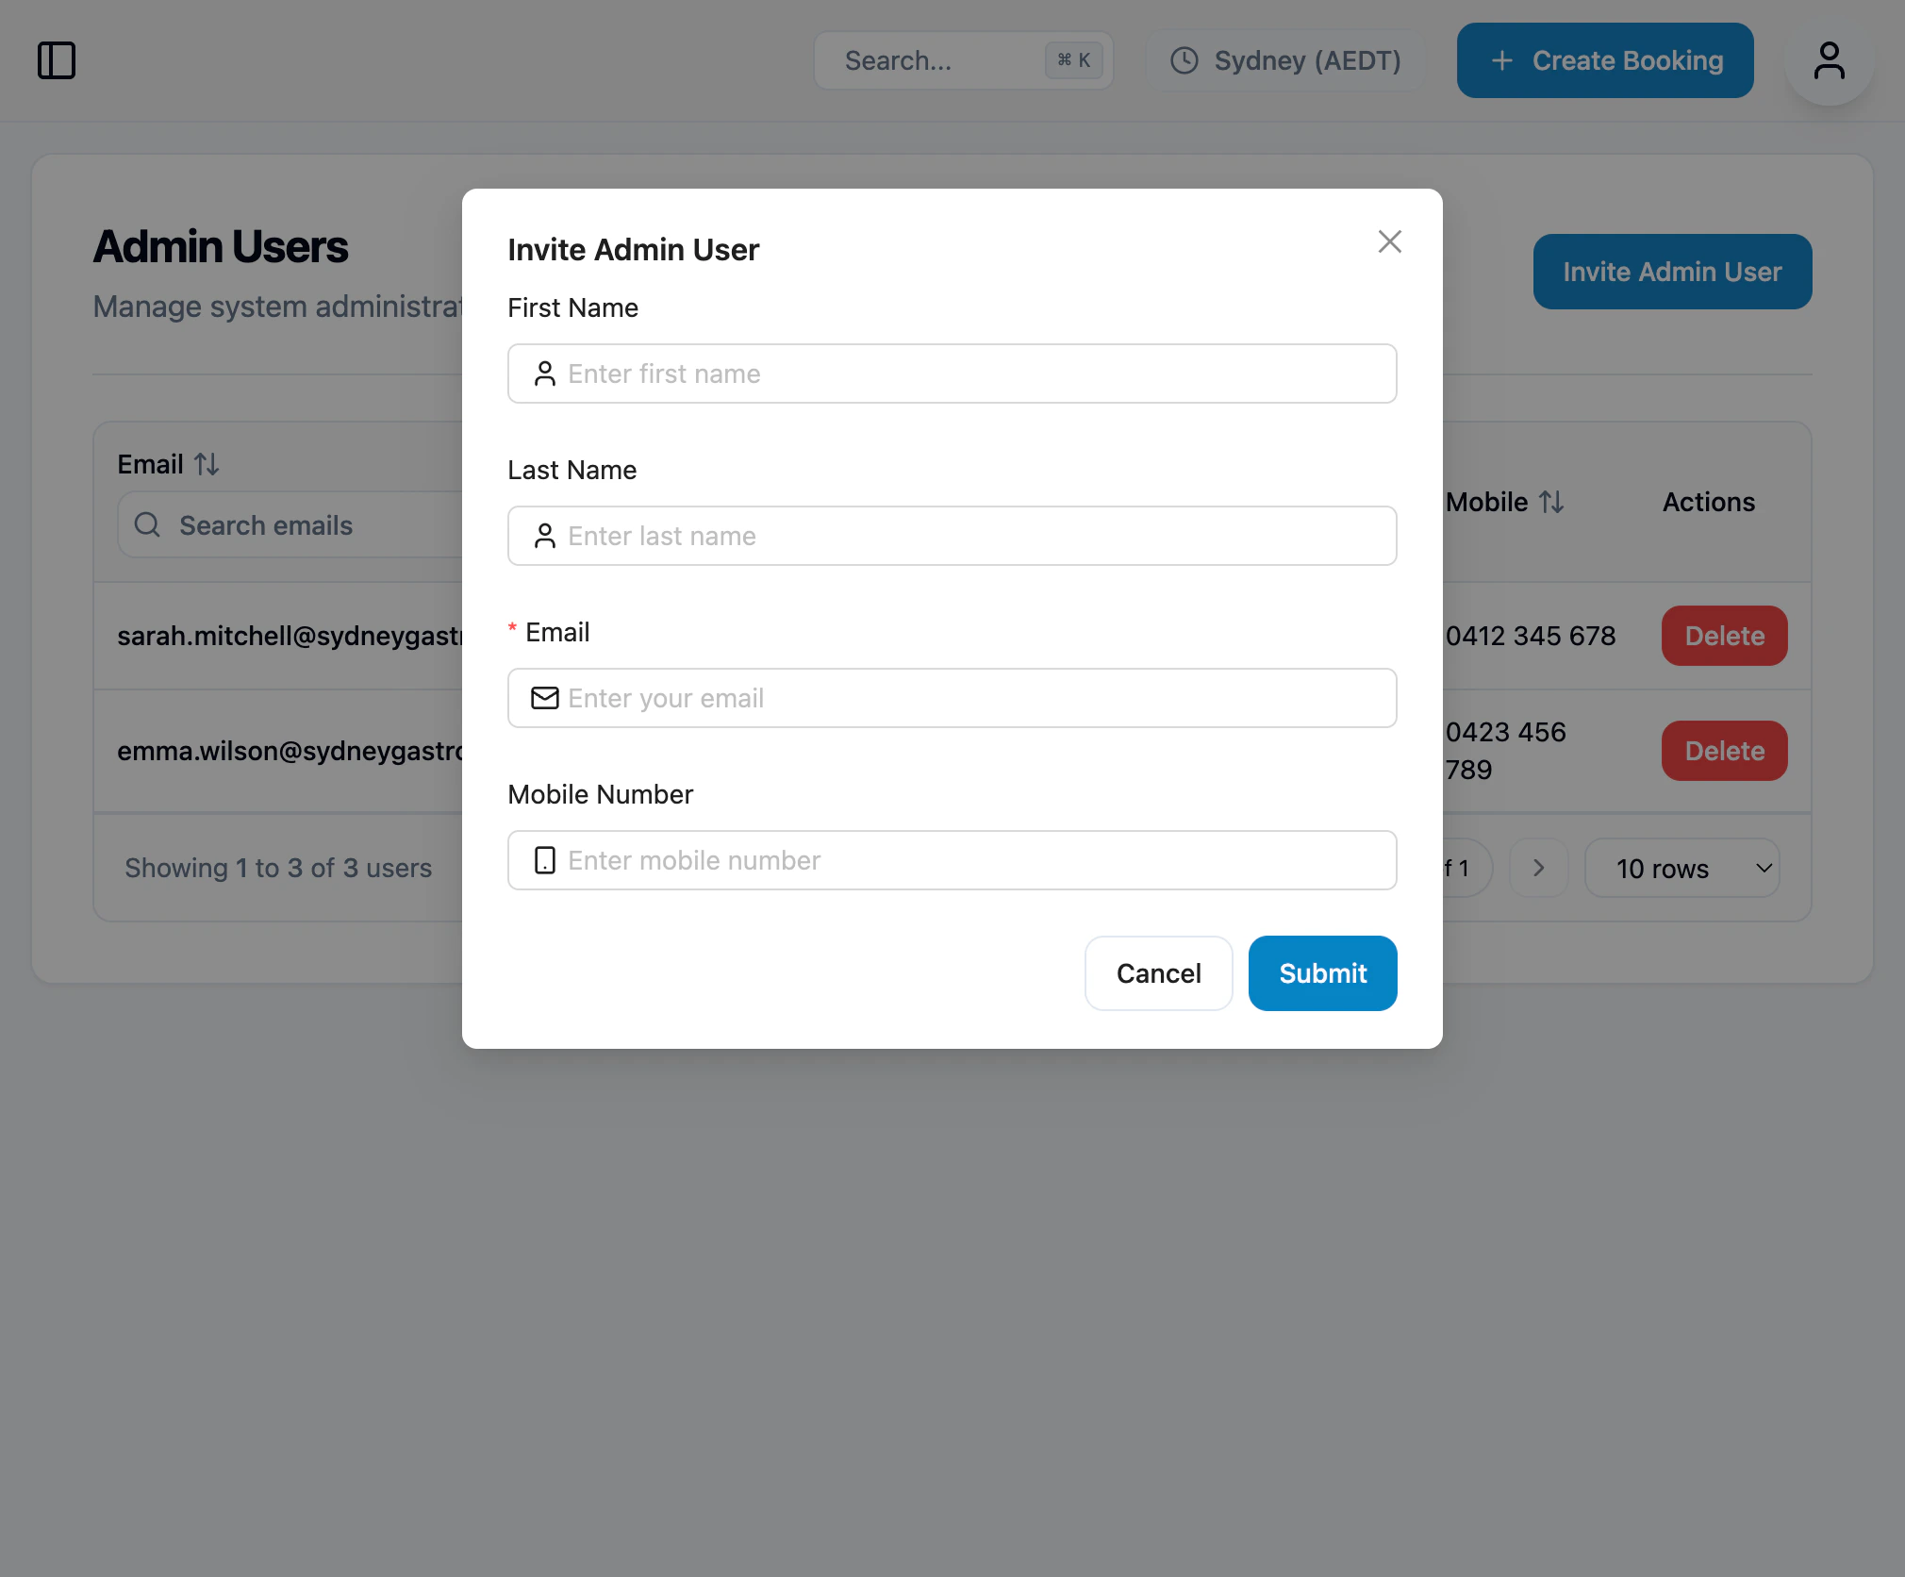Click the person icon inside Last Name field
The width and height of the screenshot is (1905, 1577).
[x=546, y=536]
